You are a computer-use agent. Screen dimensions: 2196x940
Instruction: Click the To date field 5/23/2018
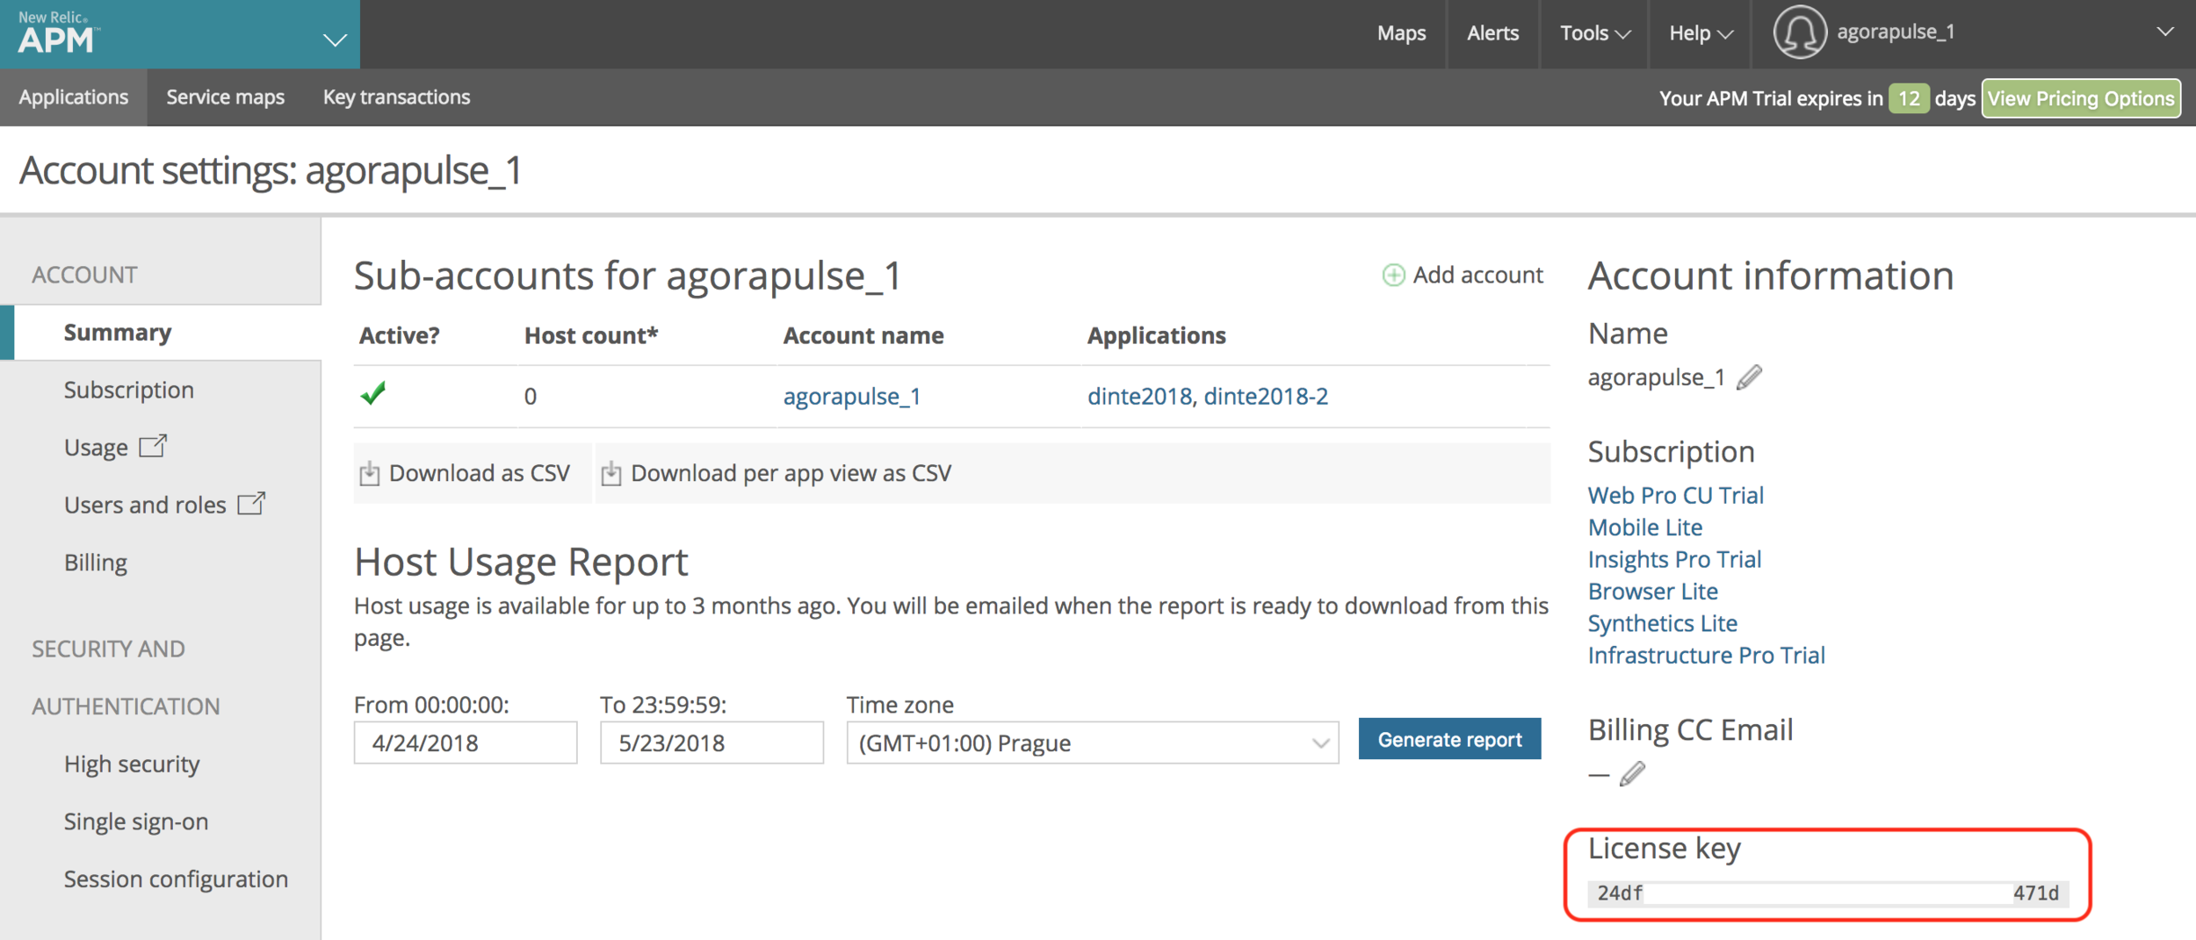712,743
